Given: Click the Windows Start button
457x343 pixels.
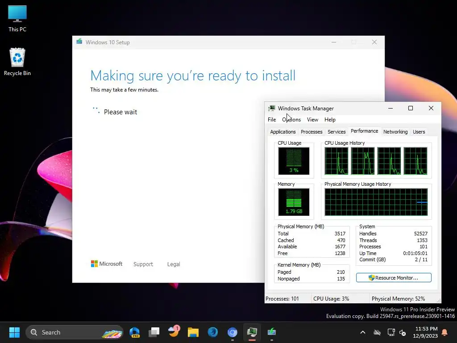Looking at the screenshot, I should 14,332.
